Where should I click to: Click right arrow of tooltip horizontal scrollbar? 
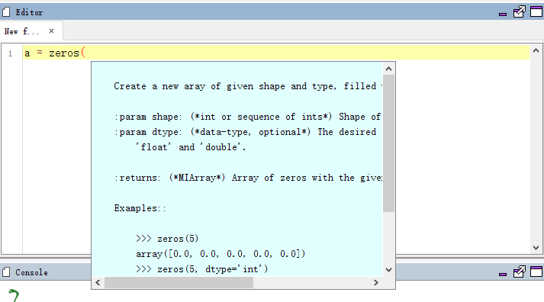[x=376, y=283]
